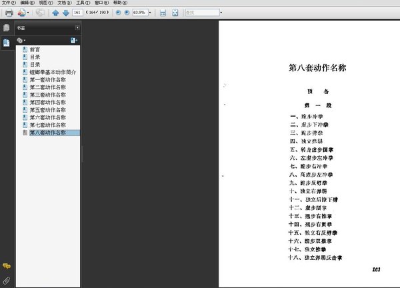Open the Attachments paperclip panel
This screenshot has height=288, width=400.
tap(7, 281)
